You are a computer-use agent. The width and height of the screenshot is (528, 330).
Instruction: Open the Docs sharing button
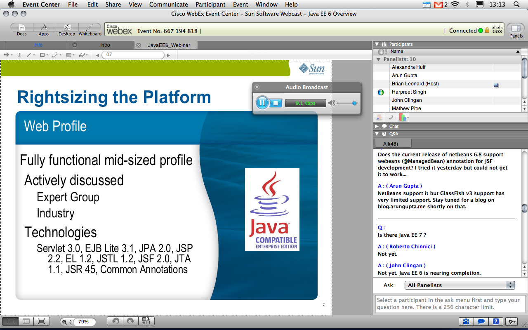point(22,29)
